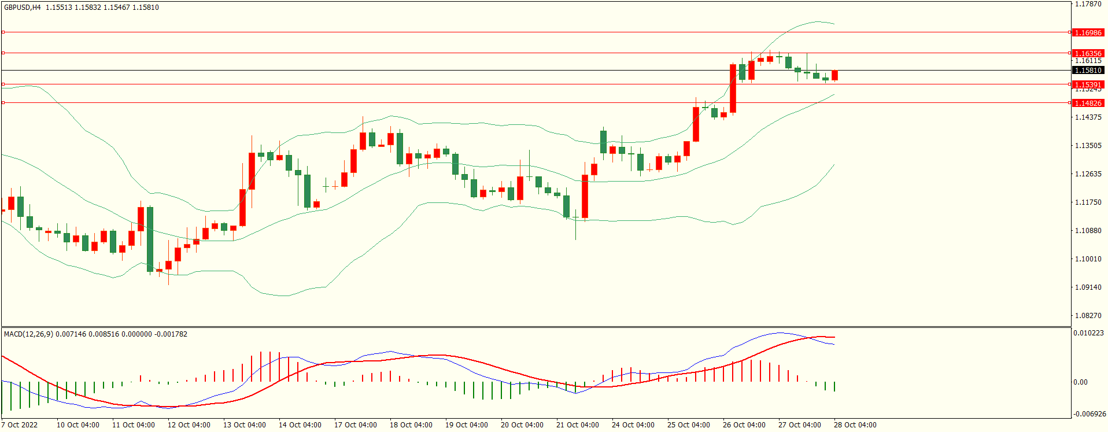The width and height of the screenshot is (1108, 432).
Task: Click the 24 Oct 04:00 time label
Action: click(x=633, y=425)
